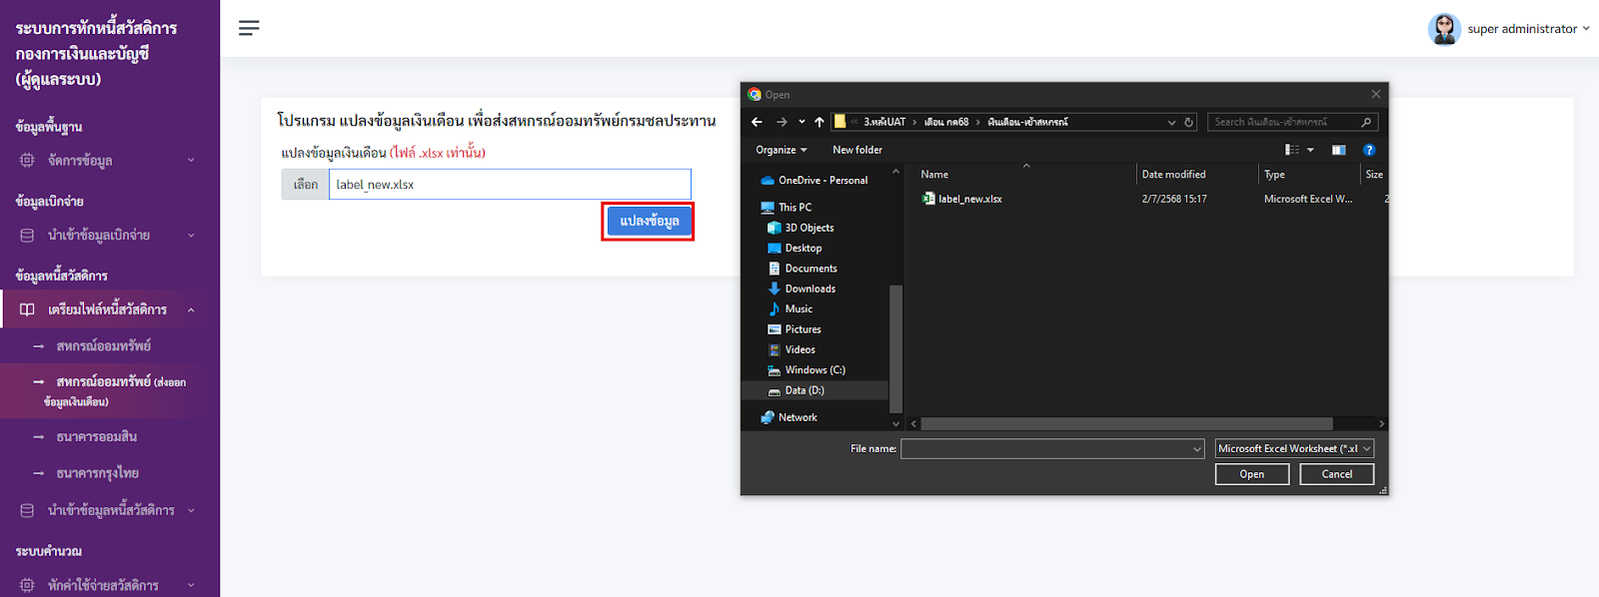Viewport: 1599px width, 597px height.
Task: Go up one folder level
Action: (x=819, y=122)
